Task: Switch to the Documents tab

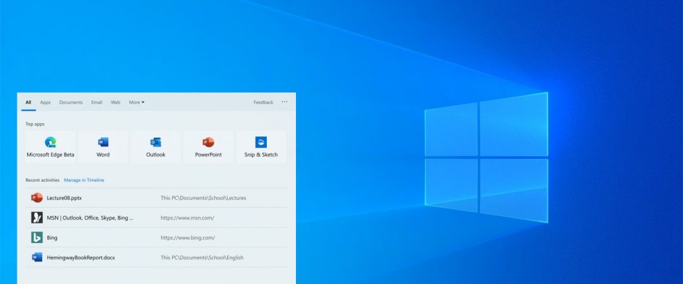Action: click(71, 102)
